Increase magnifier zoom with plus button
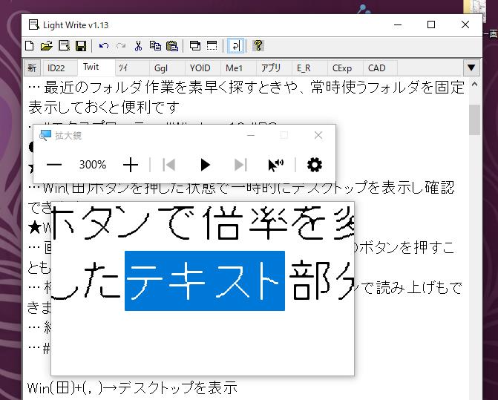 131,165
